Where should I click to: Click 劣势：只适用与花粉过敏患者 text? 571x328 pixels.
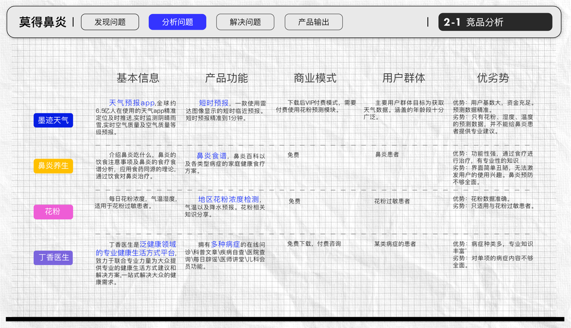pyautogui.click(x=494, y=206)
